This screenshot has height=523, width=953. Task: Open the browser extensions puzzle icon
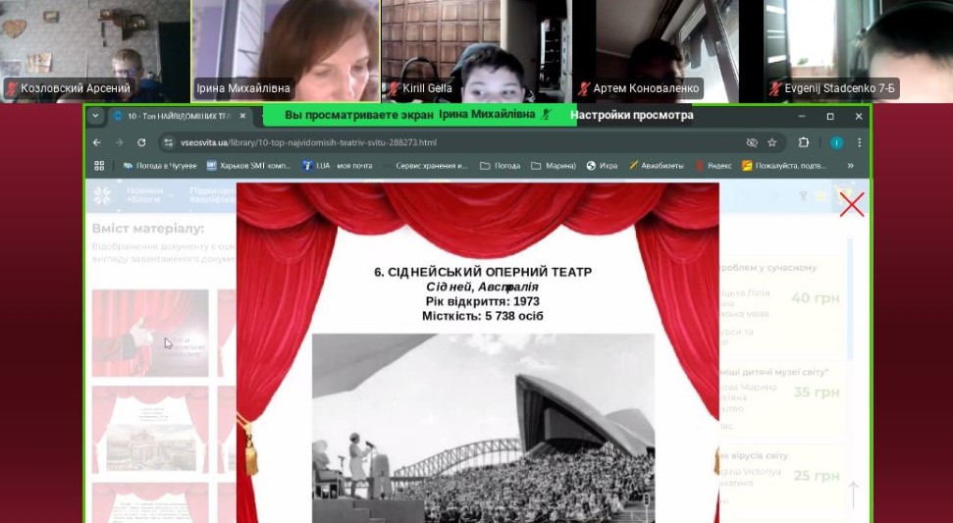click(804, 142)
